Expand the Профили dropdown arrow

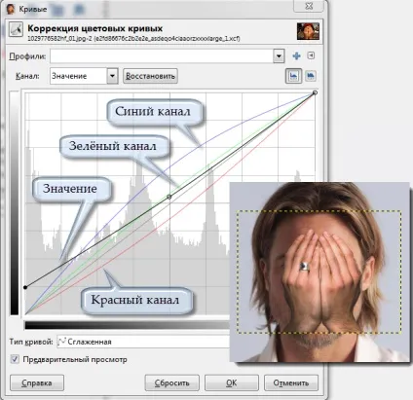coord(279,56)
